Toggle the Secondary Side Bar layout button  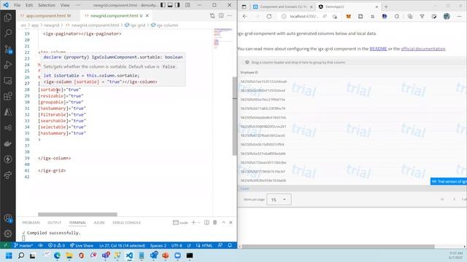click(x=177, y=5)
